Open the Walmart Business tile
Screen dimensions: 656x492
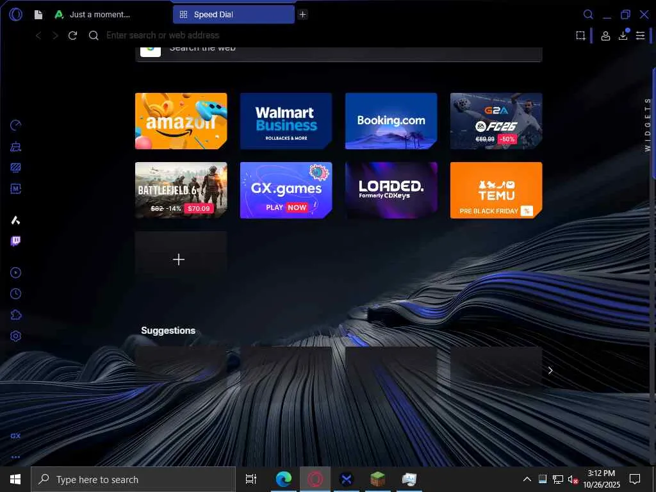coord(286,121)
